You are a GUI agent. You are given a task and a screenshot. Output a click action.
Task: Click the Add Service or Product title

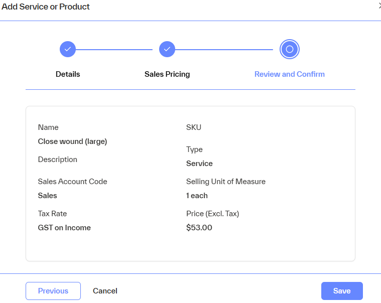pos(46,7)
